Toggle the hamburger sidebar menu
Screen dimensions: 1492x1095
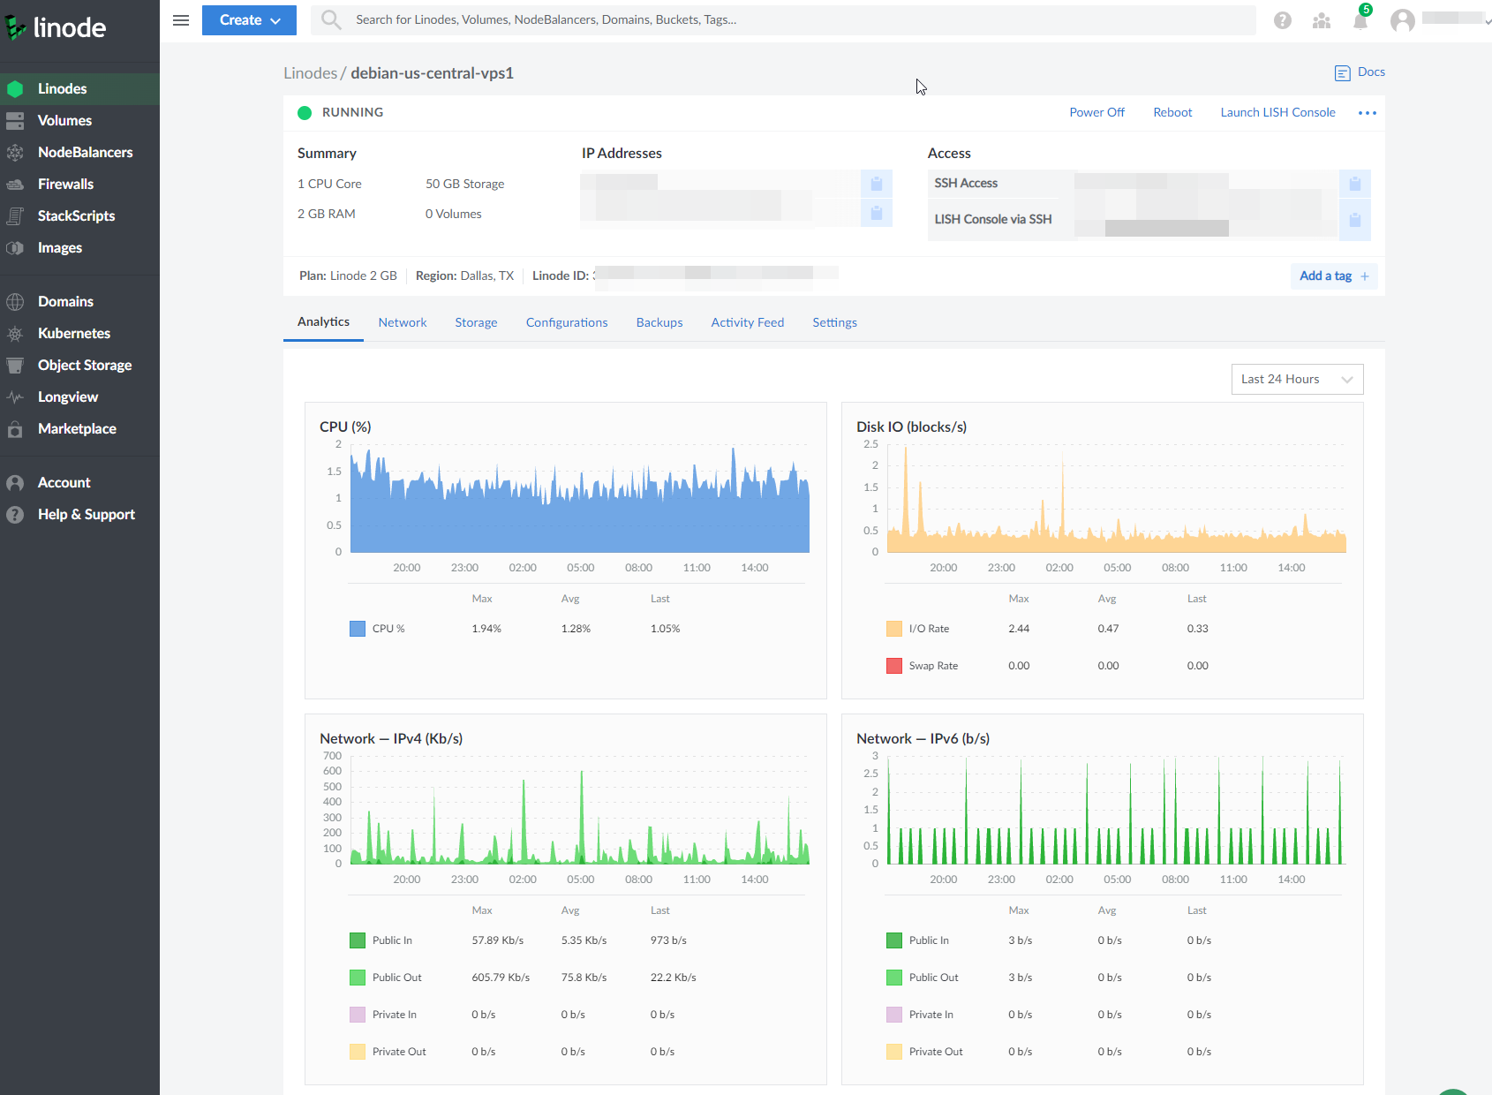(x=181, y=19)
